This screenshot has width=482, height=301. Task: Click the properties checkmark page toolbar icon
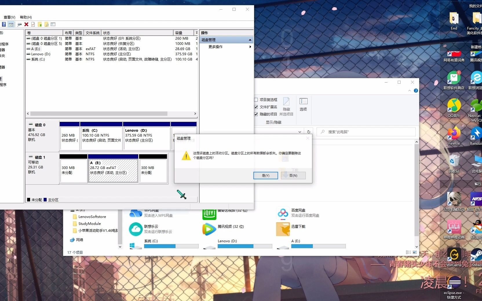click(33, 25)
